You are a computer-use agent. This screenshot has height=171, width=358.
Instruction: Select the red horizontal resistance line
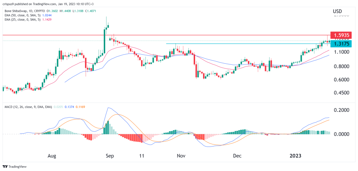pos(167,35)
